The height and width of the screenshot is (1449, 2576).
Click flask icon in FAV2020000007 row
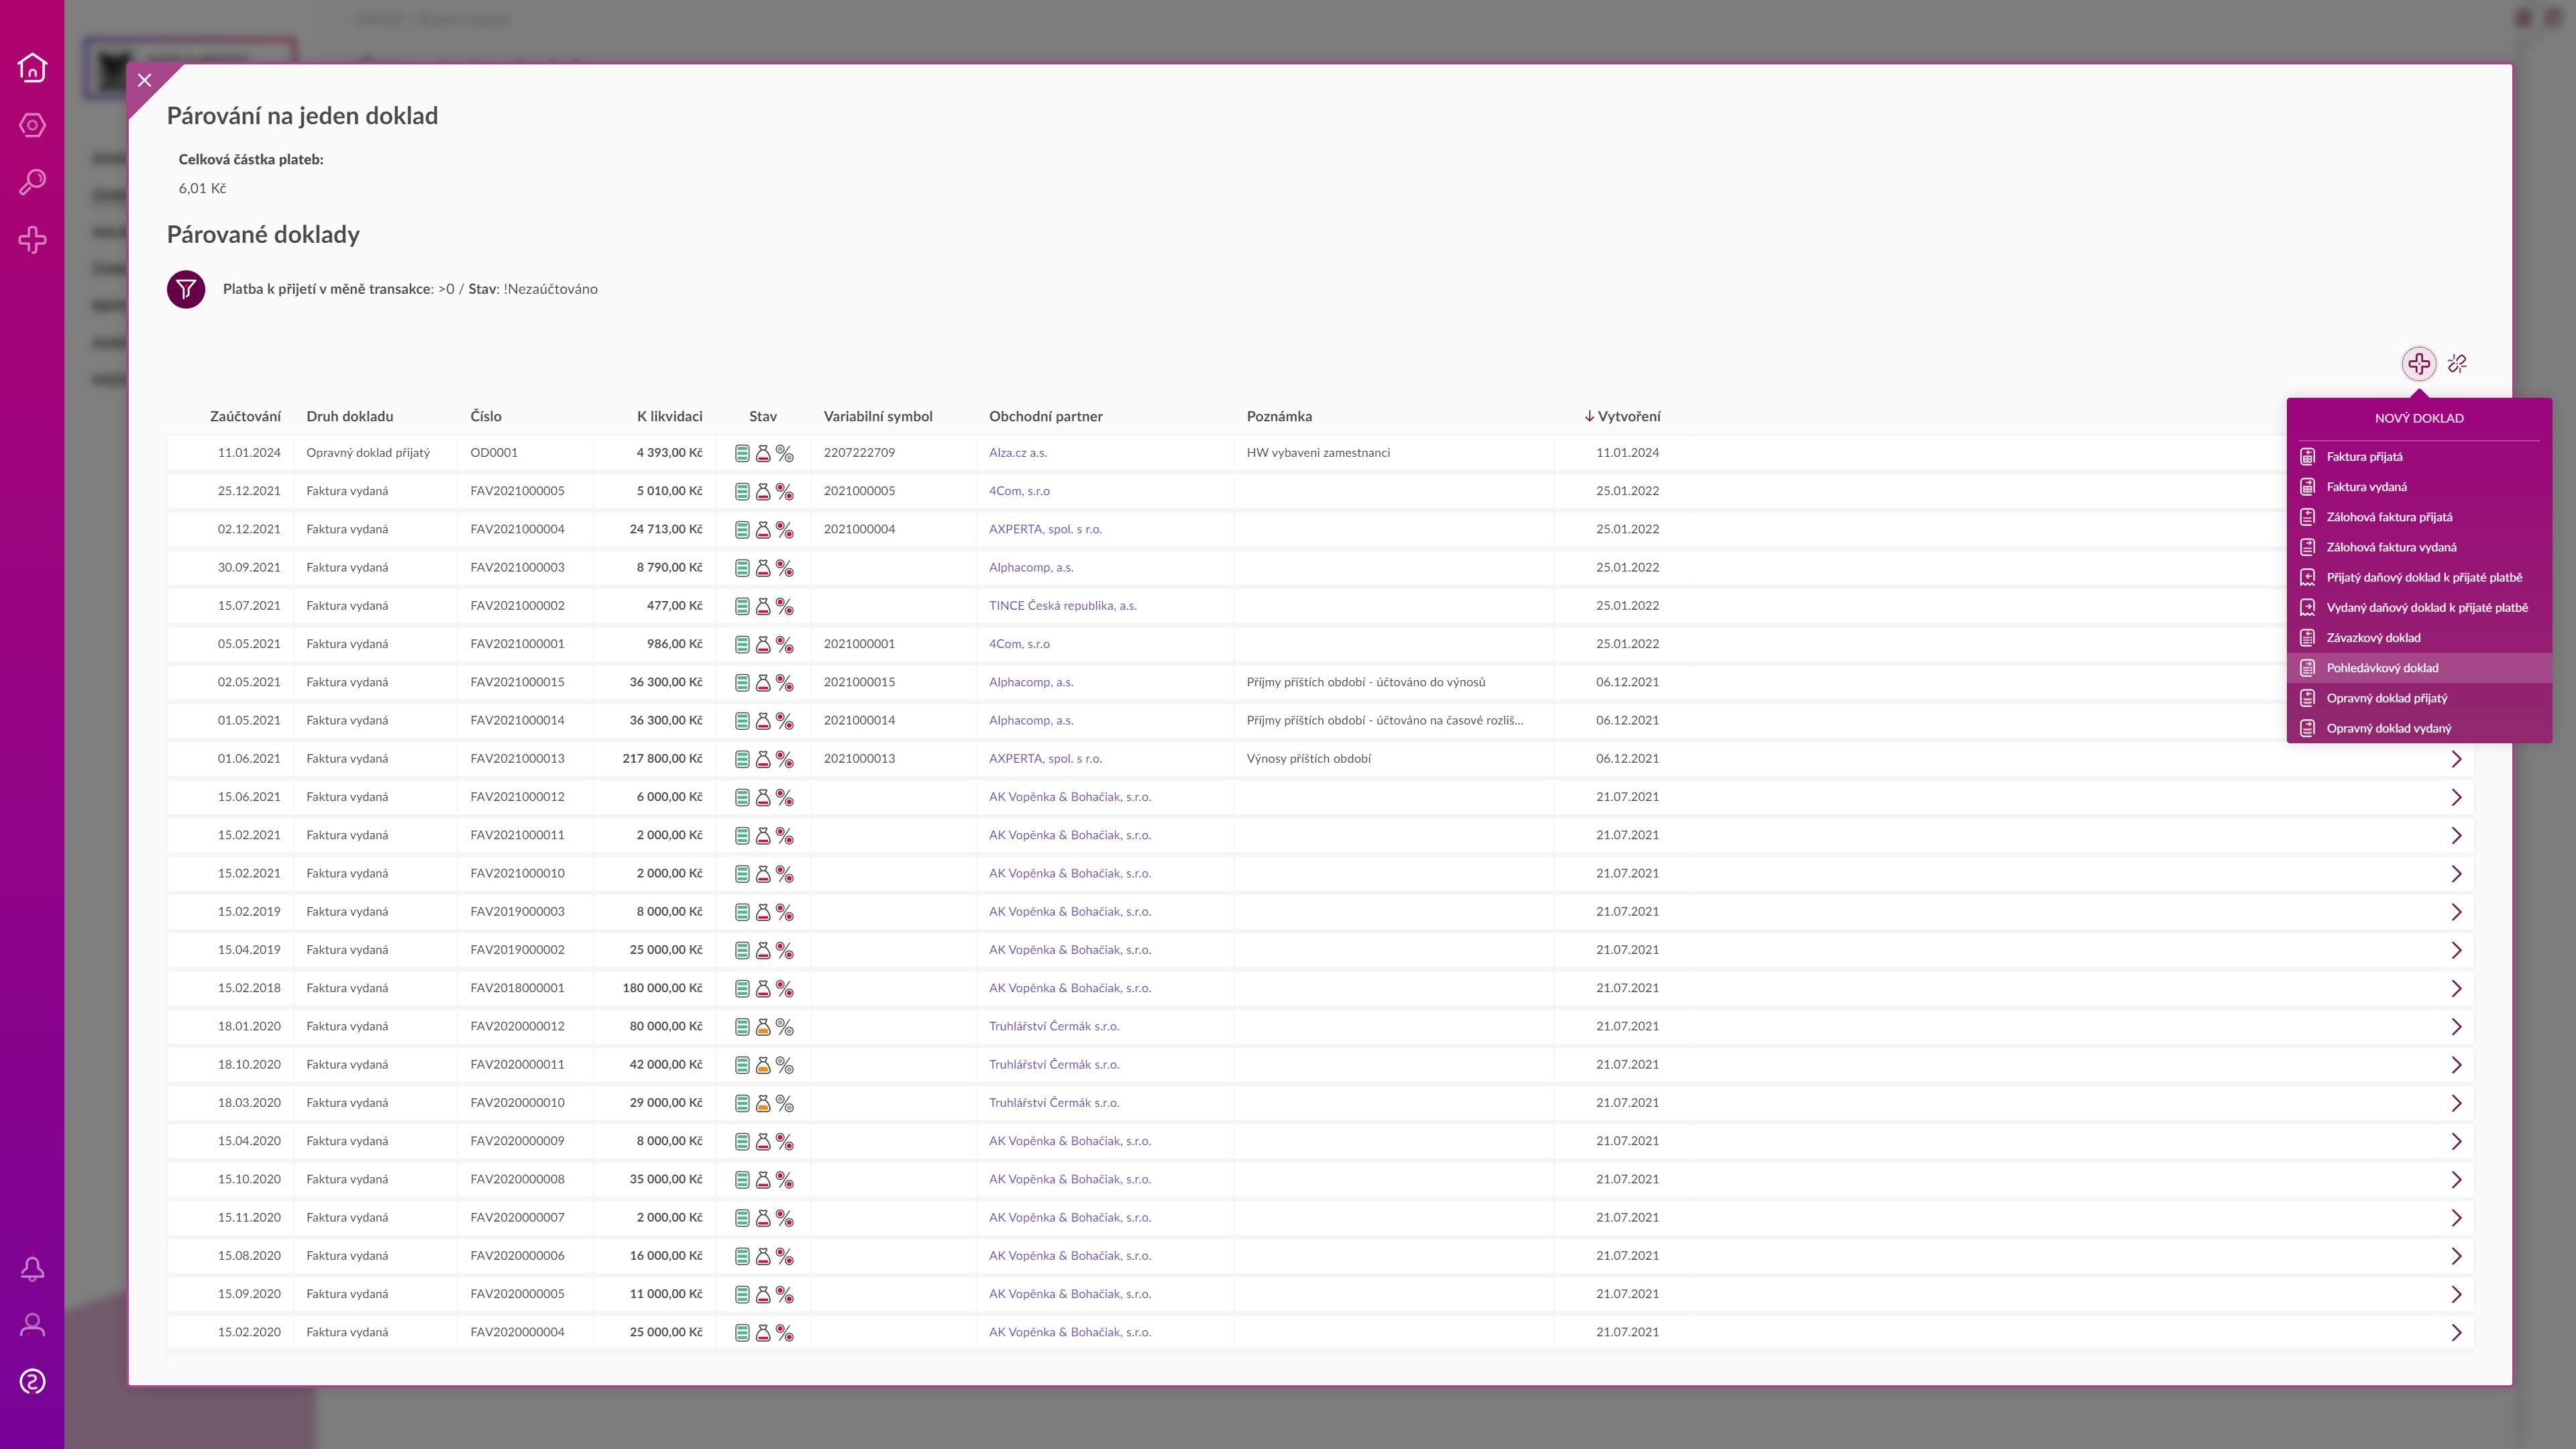point(763,1218)
